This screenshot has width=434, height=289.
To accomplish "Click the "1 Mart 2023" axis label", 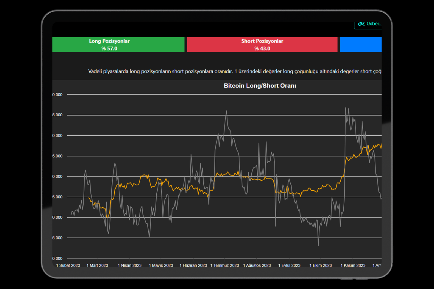I will (x=97, y=265).
